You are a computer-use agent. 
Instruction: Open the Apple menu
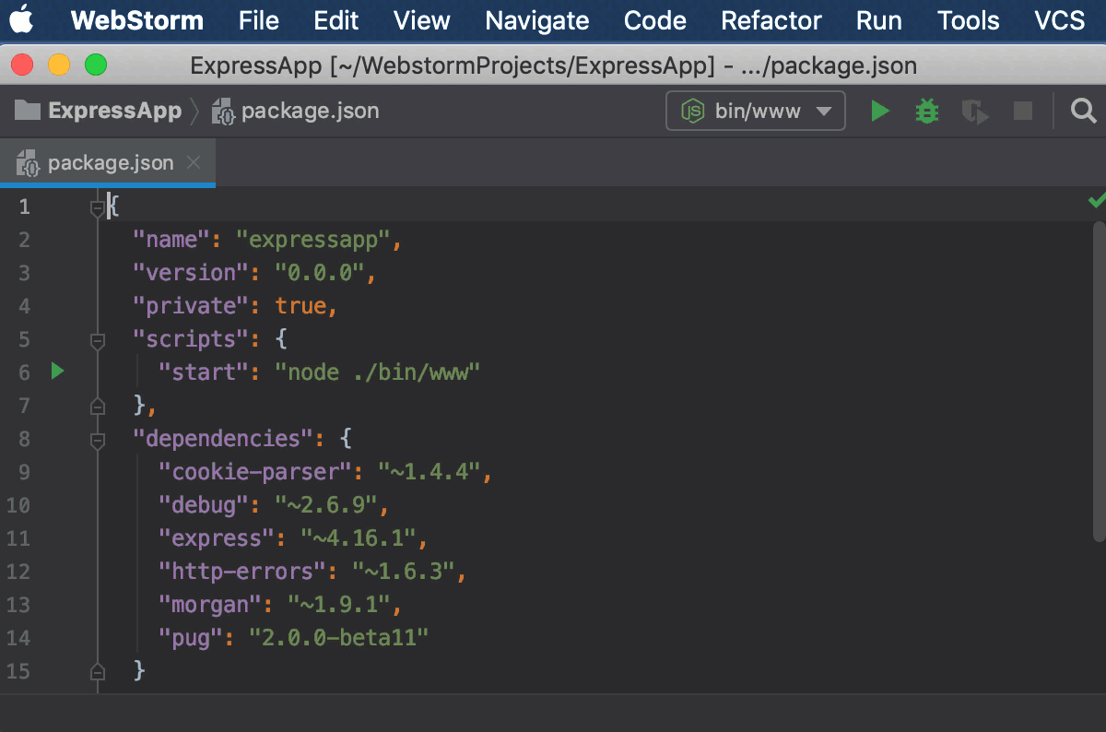coord(22,19)
